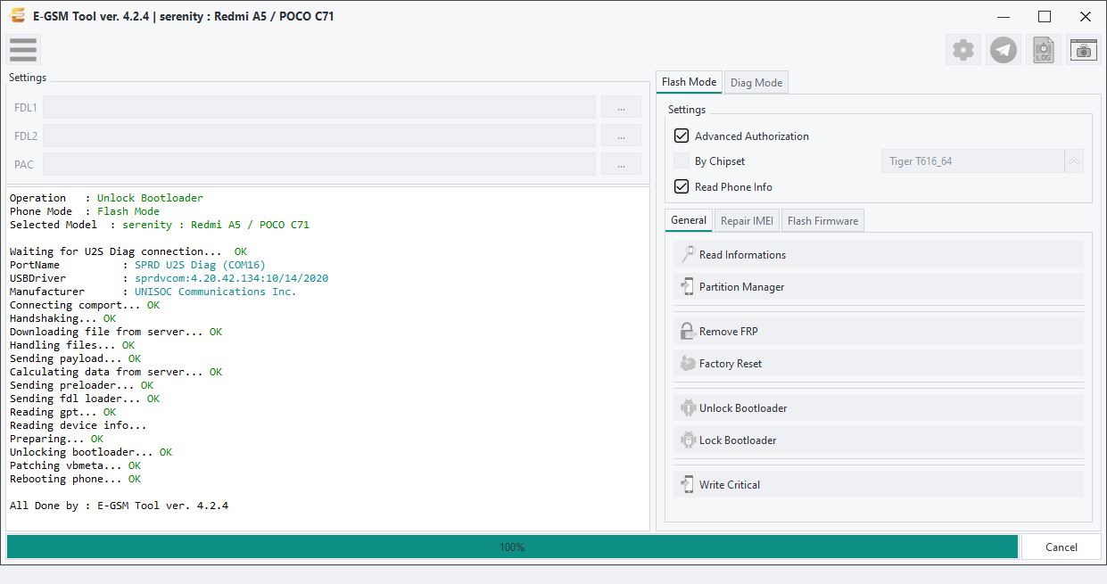This screenshot has height=584, width=1107.
Task: Enable the By Chipset checkbox
Action: 682,161
